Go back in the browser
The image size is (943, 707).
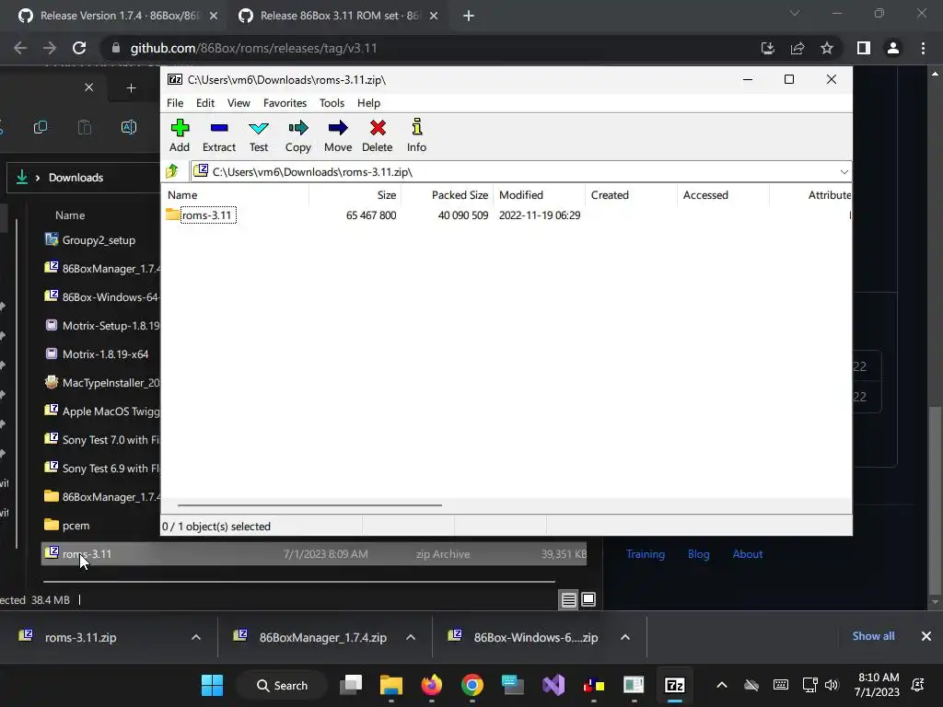[x=20, y=48]
